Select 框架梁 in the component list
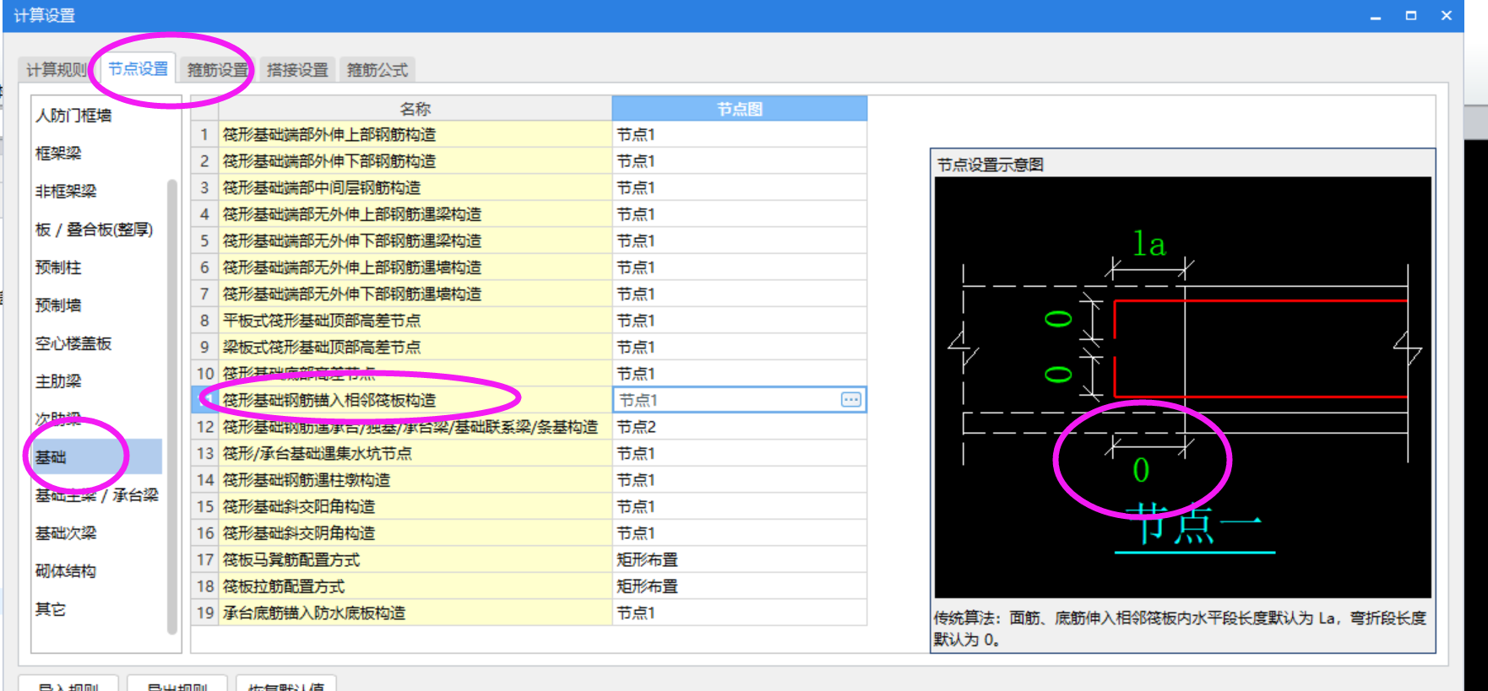The height and width of the screenshot is (691, 1488). (58, 154)
